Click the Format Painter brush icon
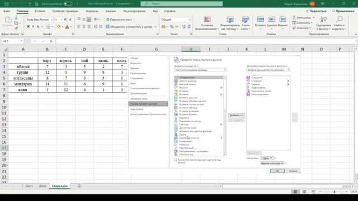Viewport: 358px width, 201px height. [x=16, y=28]
